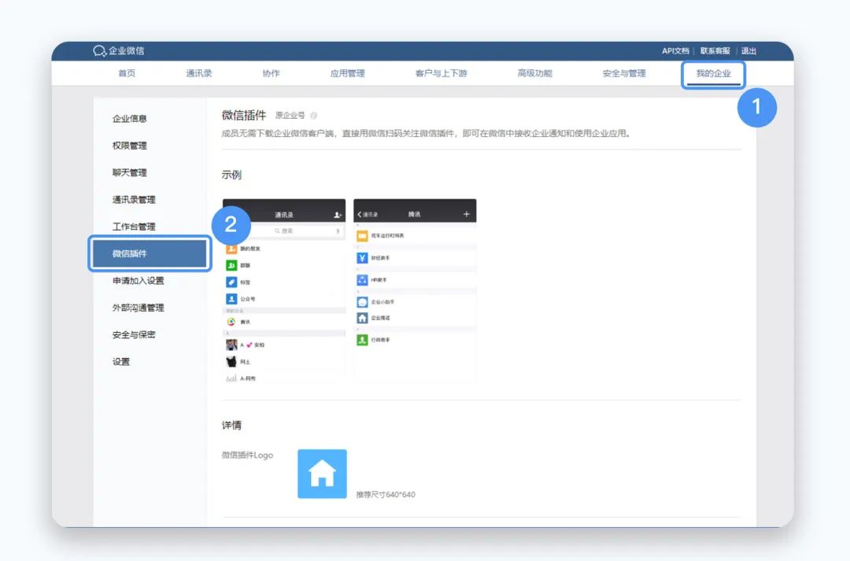The image size is (850, 561).
Task: Click the 示例 section heading
Action: point(231,175)
